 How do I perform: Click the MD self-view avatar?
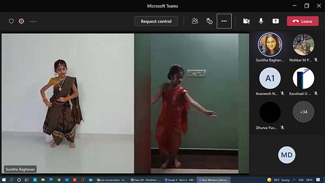(x=287, y=155)
